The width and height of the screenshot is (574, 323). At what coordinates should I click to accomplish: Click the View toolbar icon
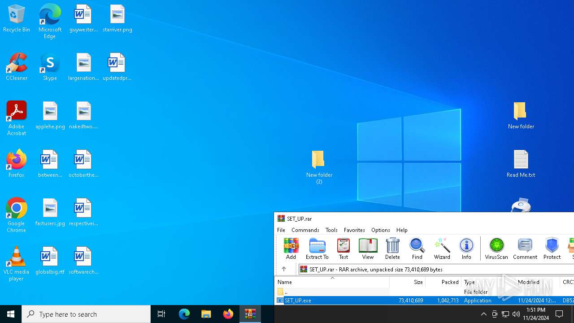coord(368,249)
